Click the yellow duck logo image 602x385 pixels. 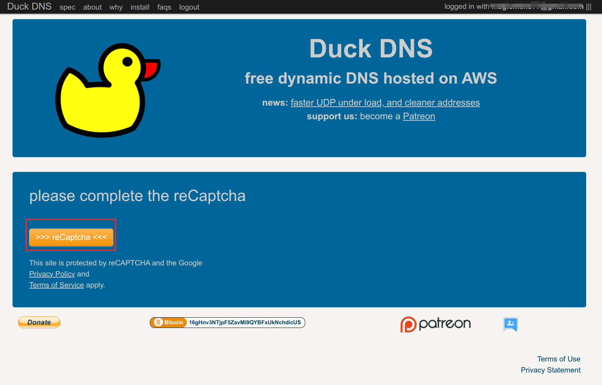tap(108, 90)
